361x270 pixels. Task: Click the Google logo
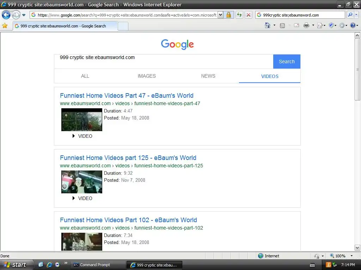pos(177,44)
